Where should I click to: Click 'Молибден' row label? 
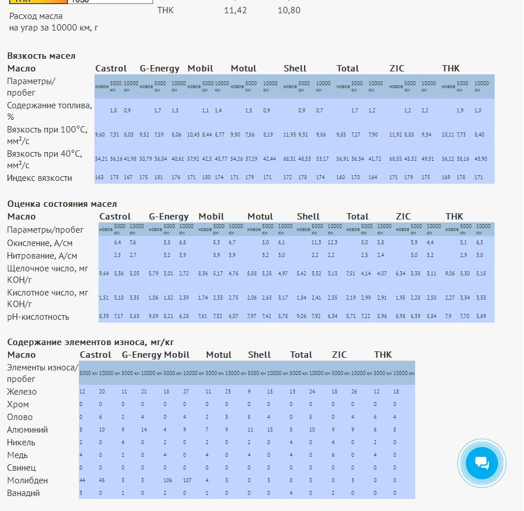point(28,480)
